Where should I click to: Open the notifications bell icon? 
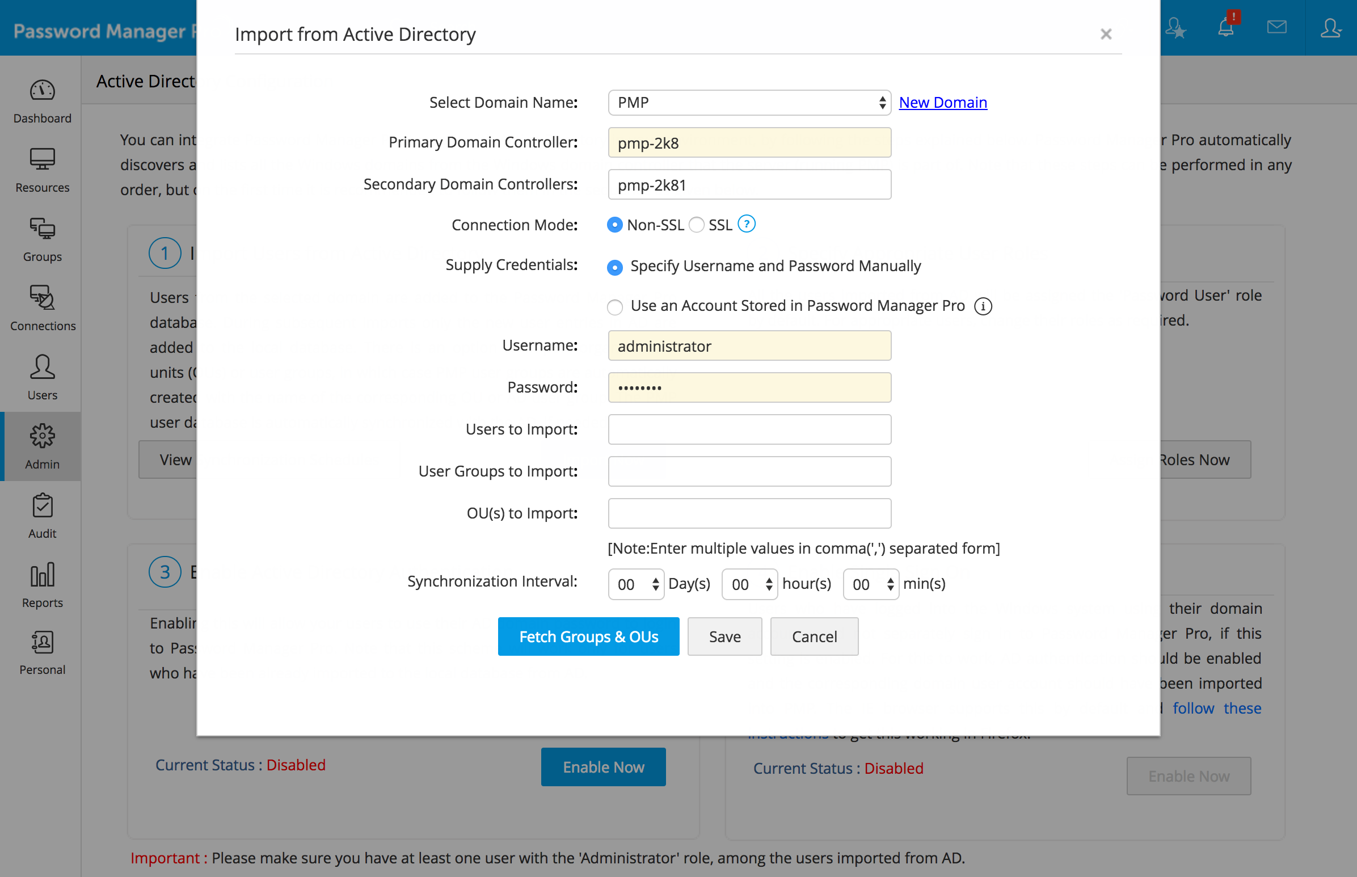point(1226,27)
